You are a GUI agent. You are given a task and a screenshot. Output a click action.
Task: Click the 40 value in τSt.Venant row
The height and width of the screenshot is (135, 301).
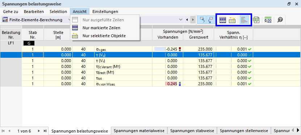point(83,66)
